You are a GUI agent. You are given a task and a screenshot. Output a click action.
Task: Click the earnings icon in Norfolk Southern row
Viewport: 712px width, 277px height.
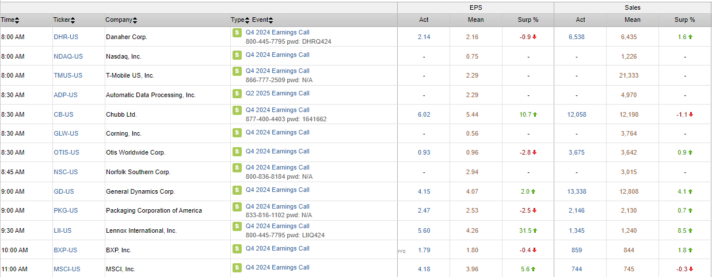tap(237, 168)
